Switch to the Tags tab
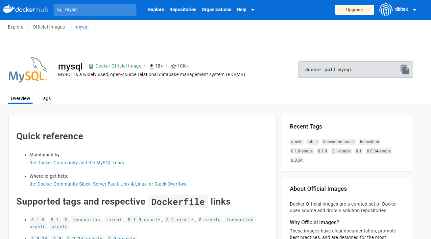 pyautogui.click(x=46, y=98)
